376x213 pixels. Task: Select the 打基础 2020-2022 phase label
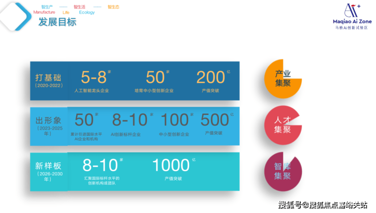click(49, 81)
